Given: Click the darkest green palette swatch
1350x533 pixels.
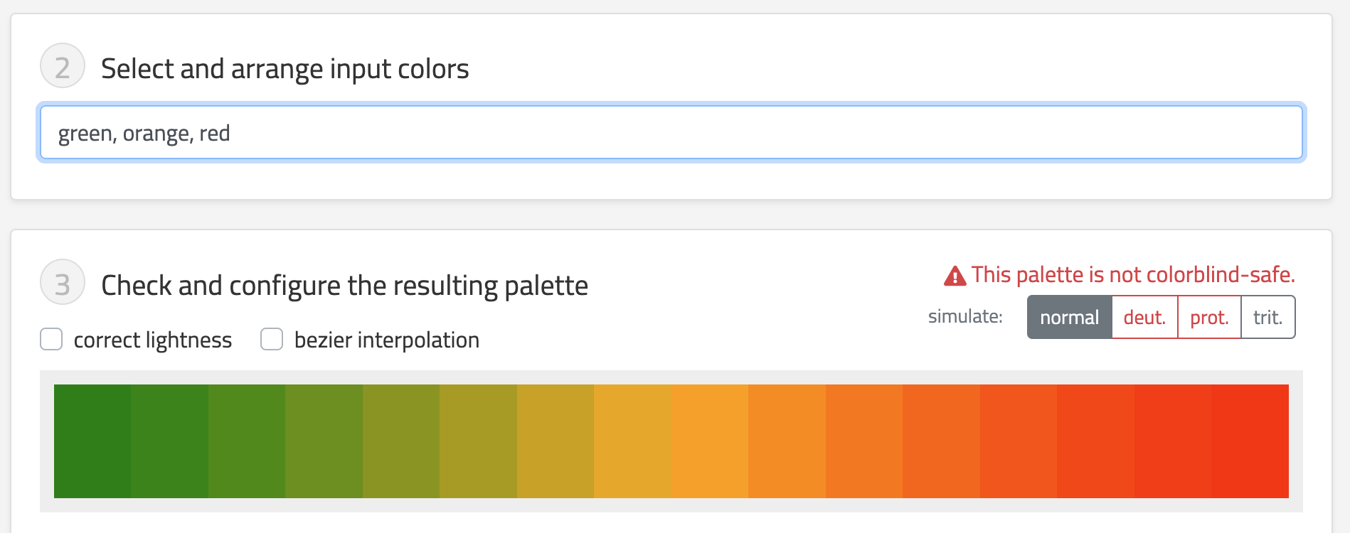Looking at the screenshot, I should click(92, 441).
